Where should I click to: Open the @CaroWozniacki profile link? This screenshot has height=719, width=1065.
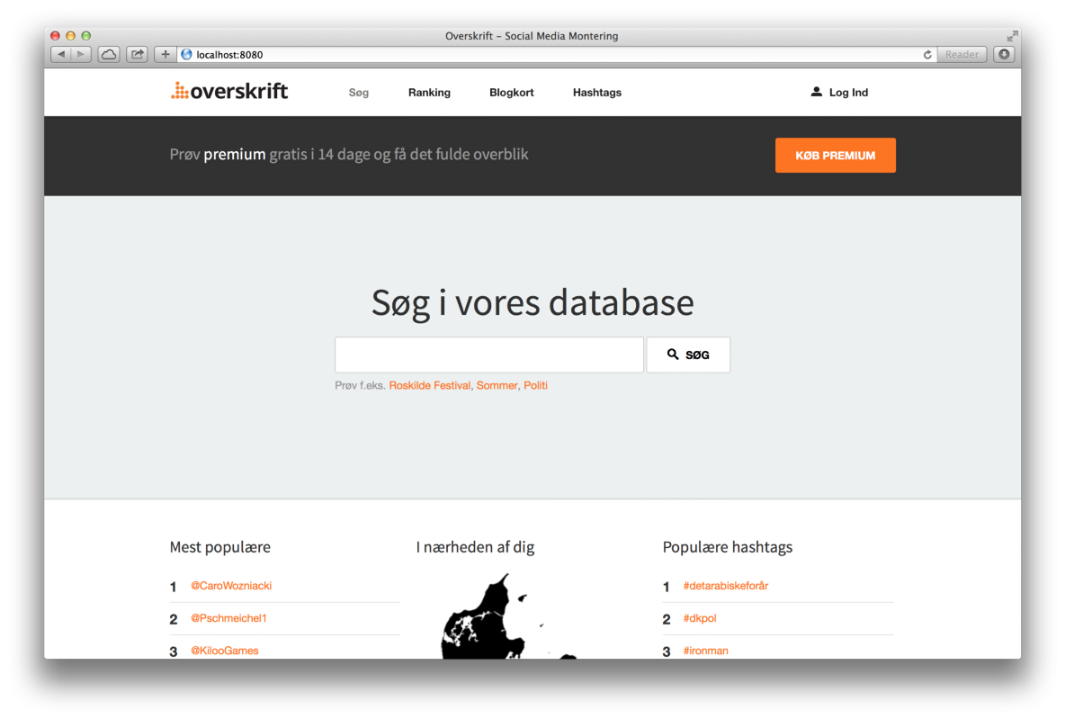[x=231, y=586]
